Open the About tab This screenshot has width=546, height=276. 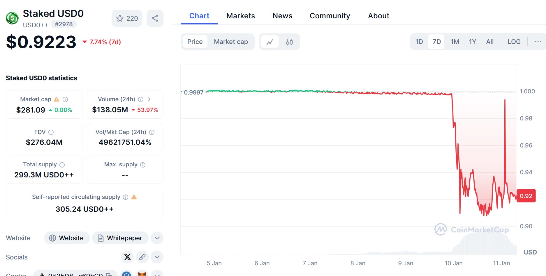[x=378, y=16]
